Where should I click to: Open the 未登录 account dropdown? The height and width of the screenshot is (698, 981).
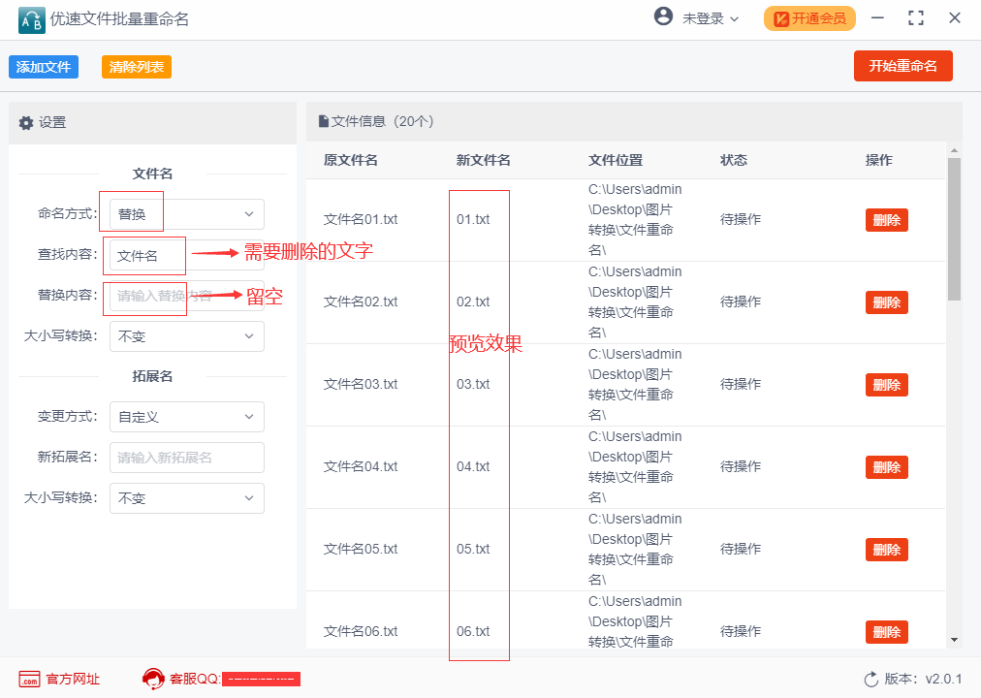pos(711,18)
